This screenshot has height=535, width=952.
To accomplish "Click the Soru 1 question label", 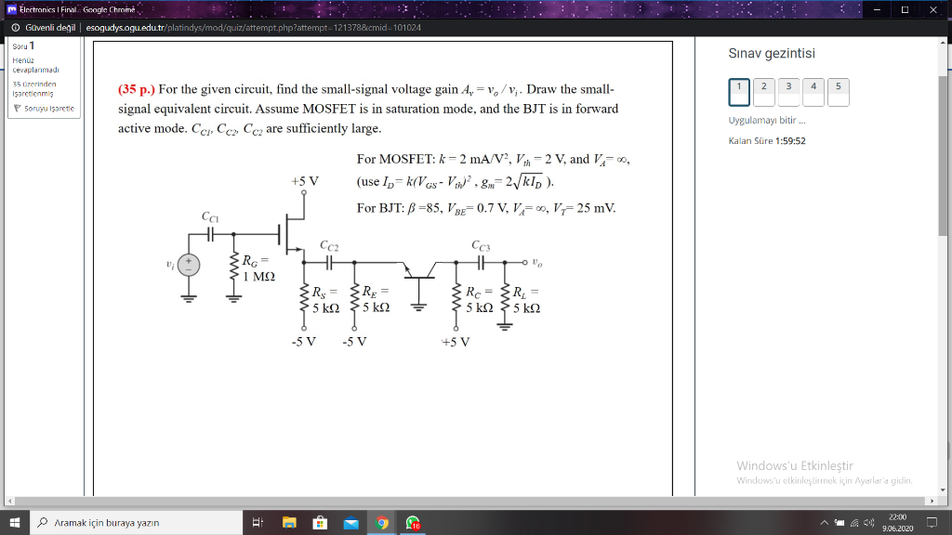I will tap(23, 46).
